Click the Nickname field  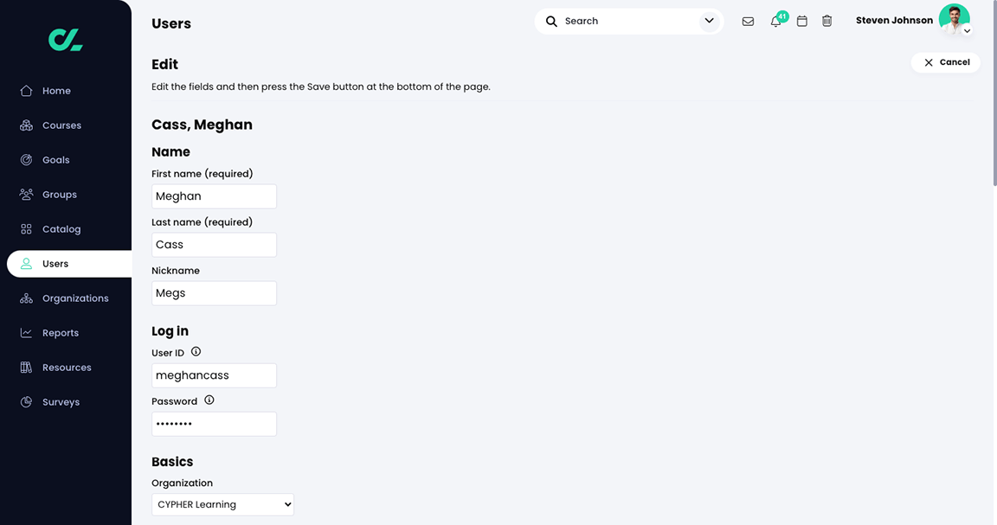click(215, 293)
